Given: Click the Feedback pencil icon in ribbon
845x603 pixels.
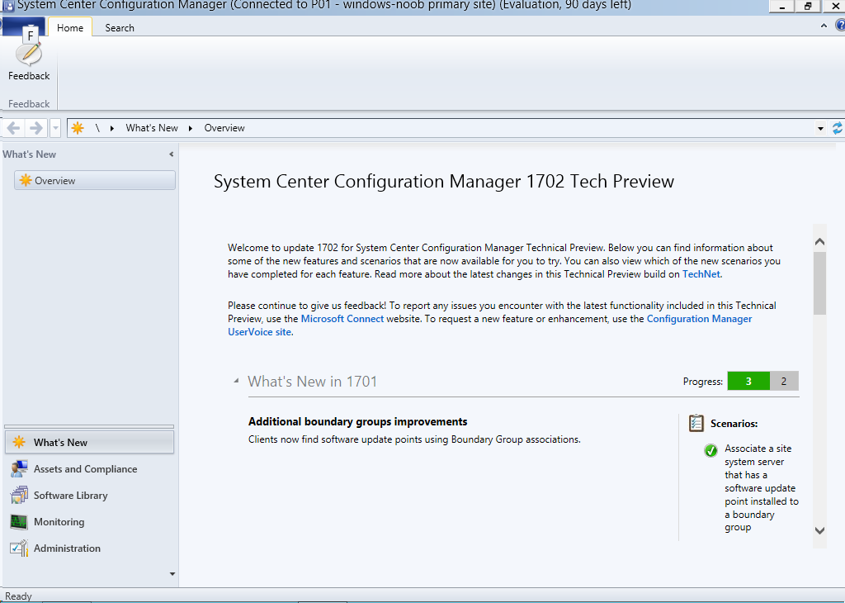Looking at the screenshot, I should (29, 53).
